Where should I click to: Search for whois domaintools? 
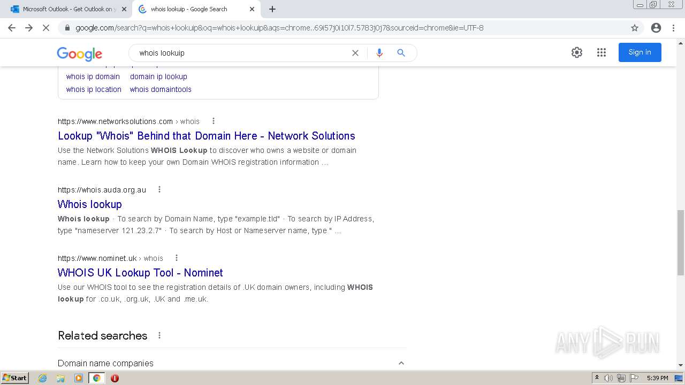point(161,89)
